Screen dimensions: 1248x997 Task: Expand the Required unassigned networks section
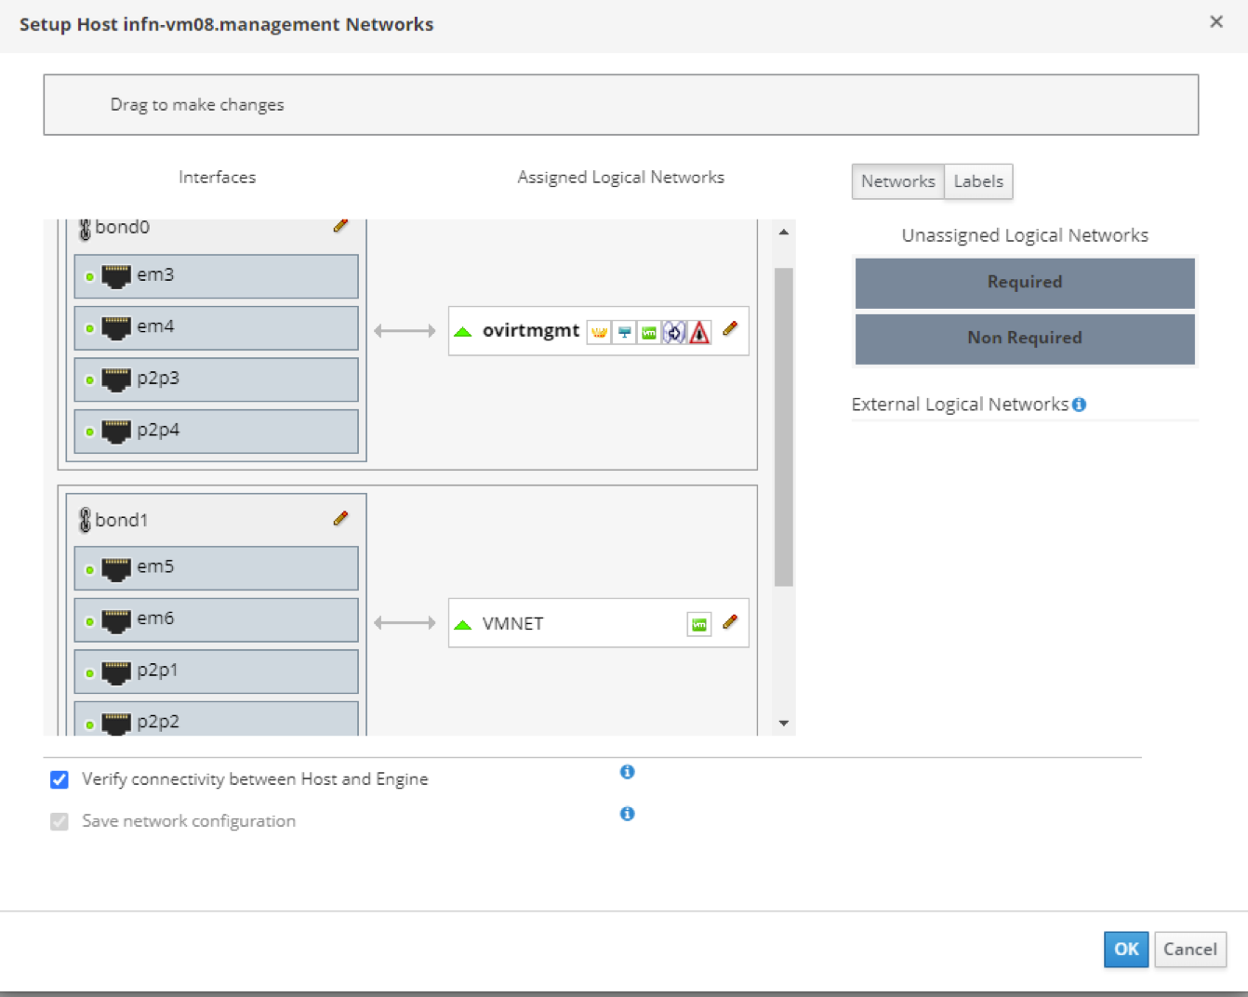1024,283
